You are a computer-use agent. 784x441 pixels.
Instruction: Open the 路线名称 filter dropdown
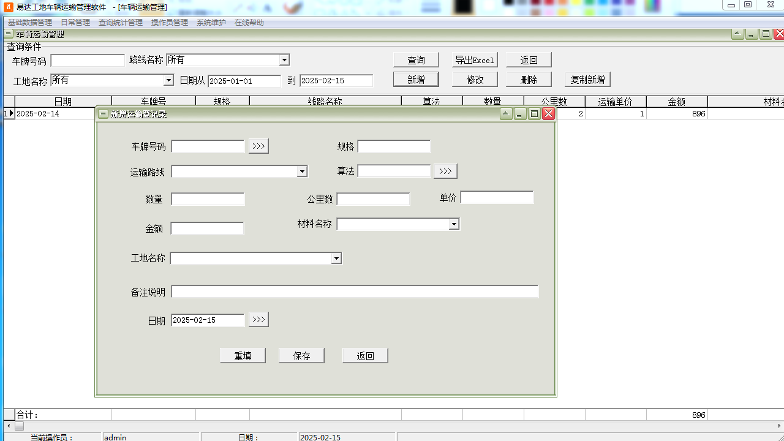pyautogui.click(x=284, y=60)
